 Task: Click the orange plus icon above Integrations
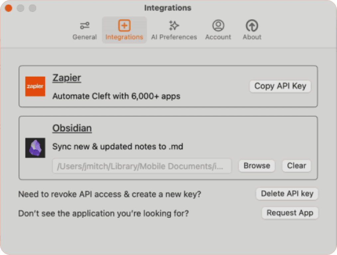click(x=124, y=25)
